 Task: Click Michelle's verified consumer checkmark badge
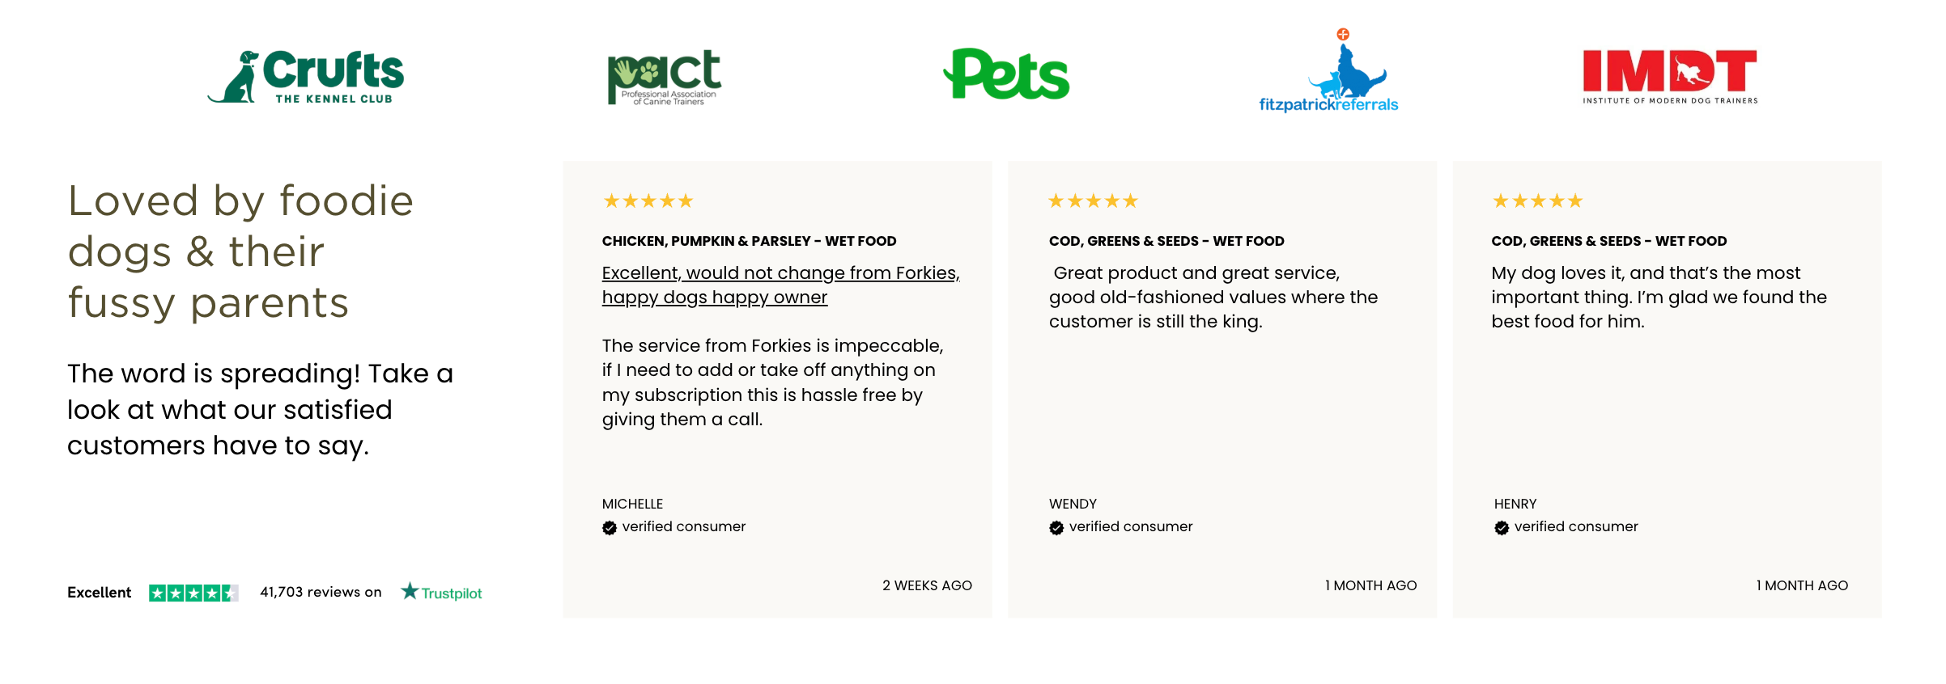click(610, 528)
